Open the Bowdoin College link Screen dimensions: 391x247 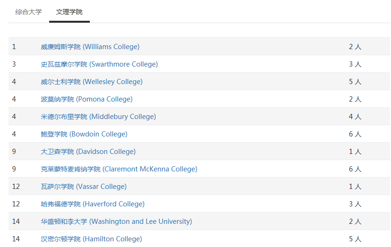tap(84, 134)
